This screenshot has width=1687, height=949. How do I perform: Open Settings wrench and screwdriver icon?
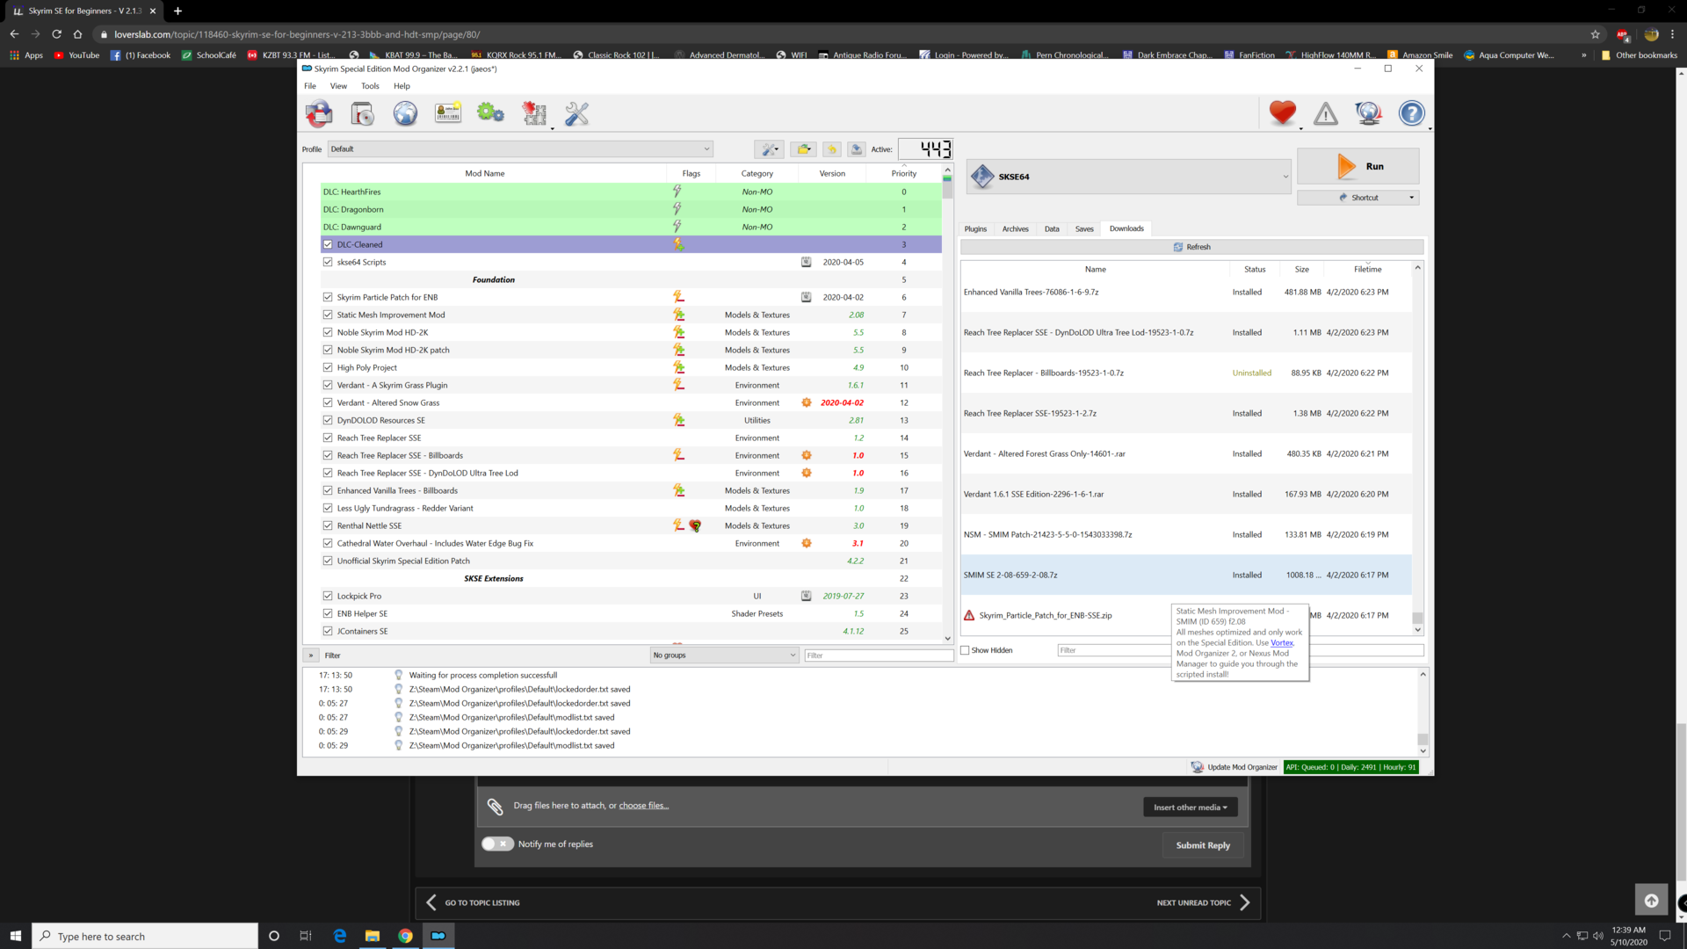pyautogui.click(x=576, y=113)
